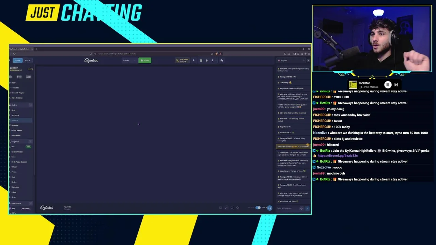The width and height of the screenshot is (436, 245).
Task: Open the English chat language dropdown
Action: coord(291,60)
